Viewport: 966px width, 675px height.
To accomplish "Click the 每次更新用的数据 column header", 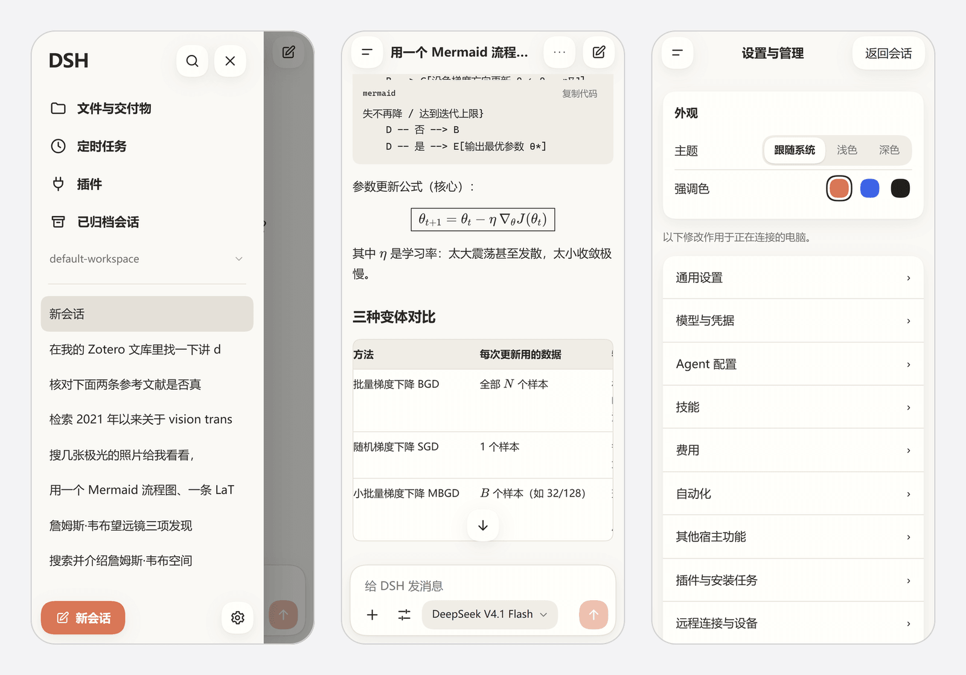I will 520,355.
